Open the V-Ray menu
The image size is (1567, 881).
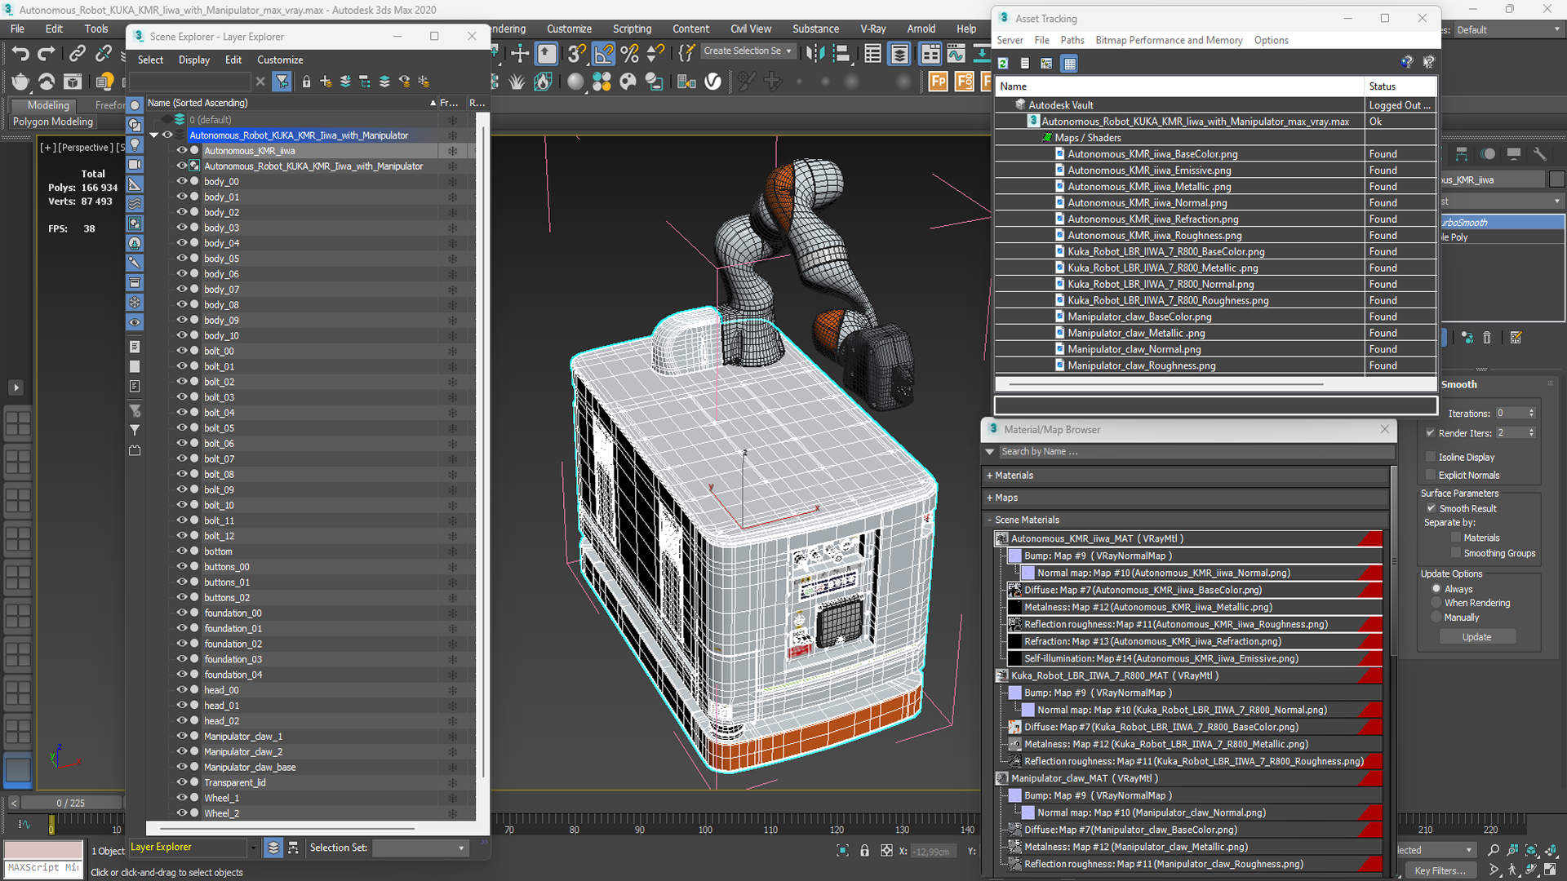[x=872, y=29]
